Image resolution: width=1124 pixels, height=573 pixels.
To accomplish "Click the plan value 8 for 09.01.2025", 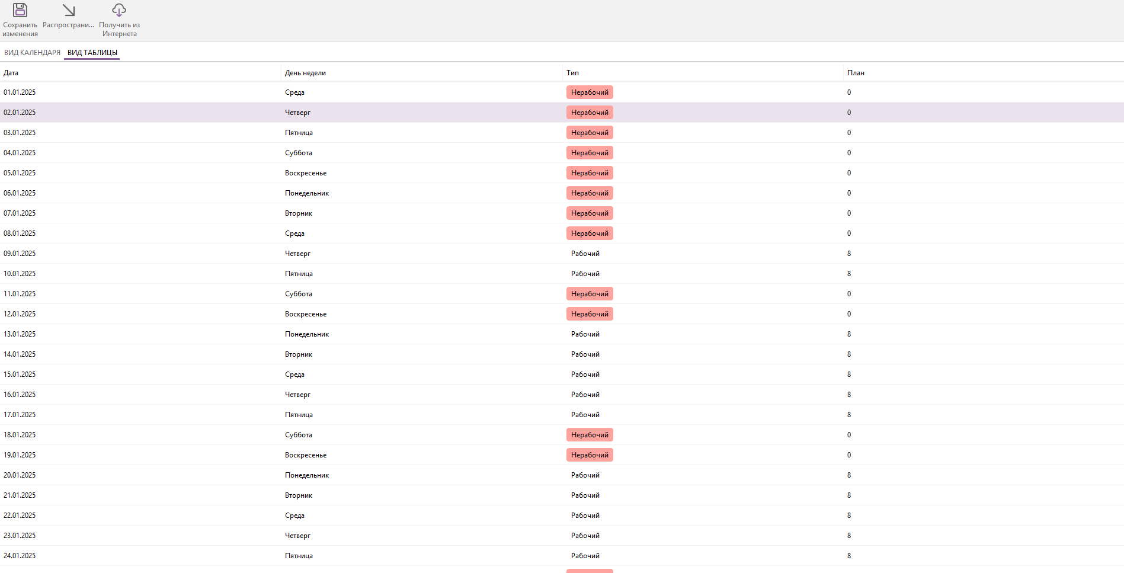I will 849,254.
